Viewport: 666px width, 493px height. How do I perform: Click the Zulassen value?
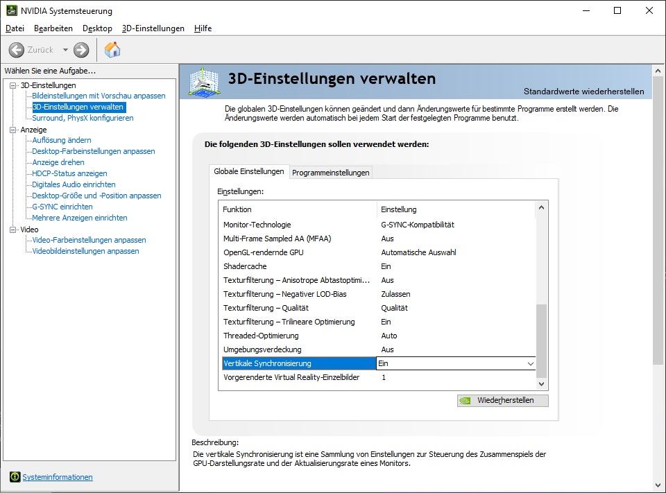[395, 294]
